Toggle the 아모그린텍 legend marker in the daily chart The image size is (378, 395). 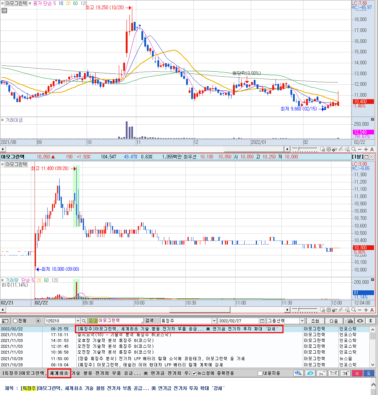coord(3,3)
